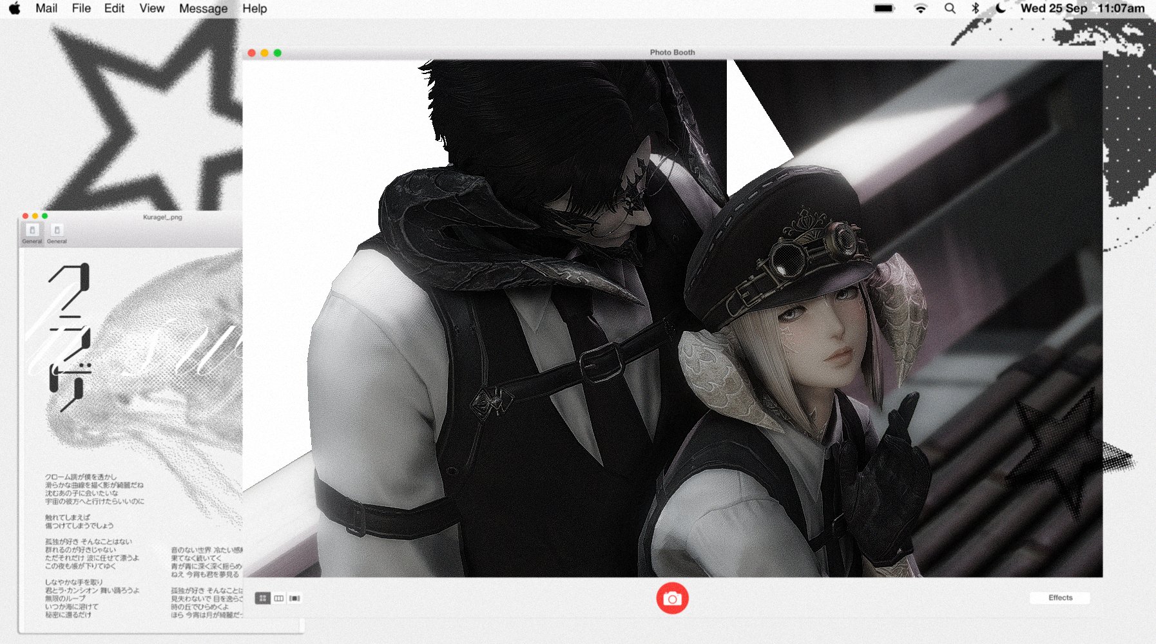The width and height of the screenshot is (1156, 644).
Task: Open the Help menu
Action: tap(255, 8)
